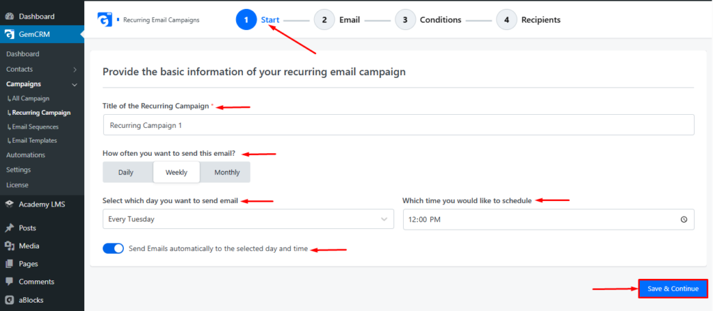This screenshot has width=713, height=311.
Task: Open the Every Tuesday day dropdown
Action: click(x=249, y=219)
